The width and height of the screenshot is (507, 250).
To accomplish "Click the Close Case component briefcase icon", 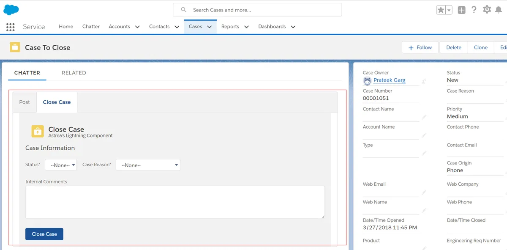I will pyautogui.click(x=38, y=132).
